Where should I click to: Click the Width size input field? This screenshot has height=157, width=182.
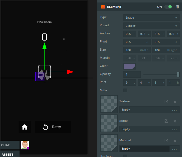coord(137,50)
